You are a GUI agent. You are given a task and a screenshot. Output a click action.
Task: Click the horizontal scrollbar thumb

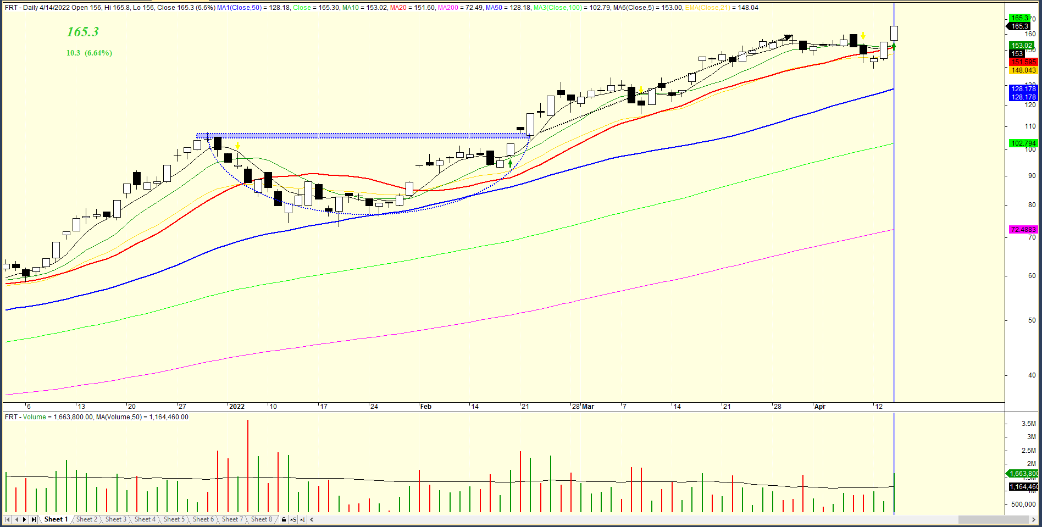[x=993, y=519]
